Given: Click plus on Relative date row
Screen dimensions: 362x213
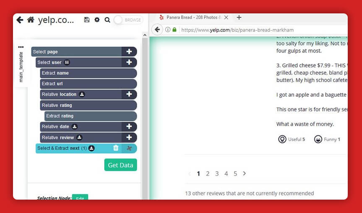Looking at the screenshot, I should click(129, 126).
